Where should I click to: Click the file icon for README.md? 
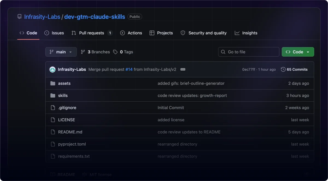click(53, 132)
